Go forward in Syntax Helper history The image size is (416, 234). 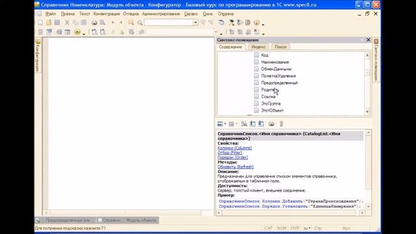(231, 124)
